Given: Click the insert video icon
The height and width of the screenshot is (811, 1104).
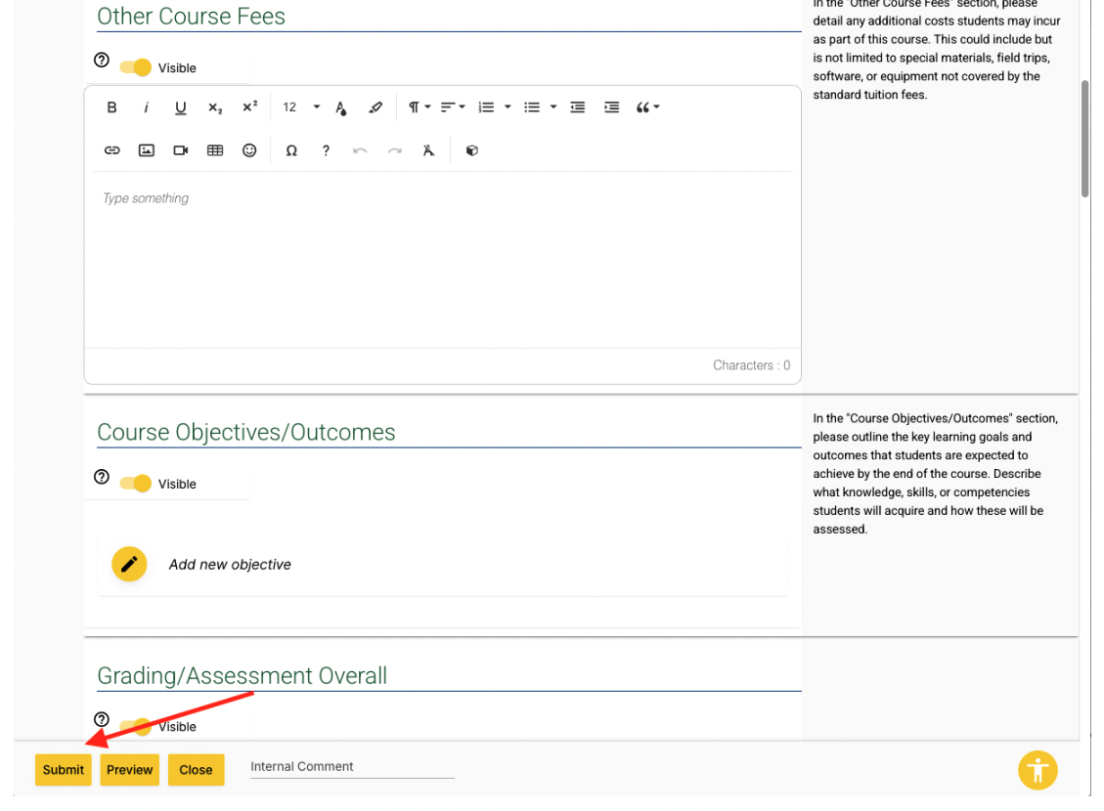Looking at the screenshot, I should click(x=181, y=150).
